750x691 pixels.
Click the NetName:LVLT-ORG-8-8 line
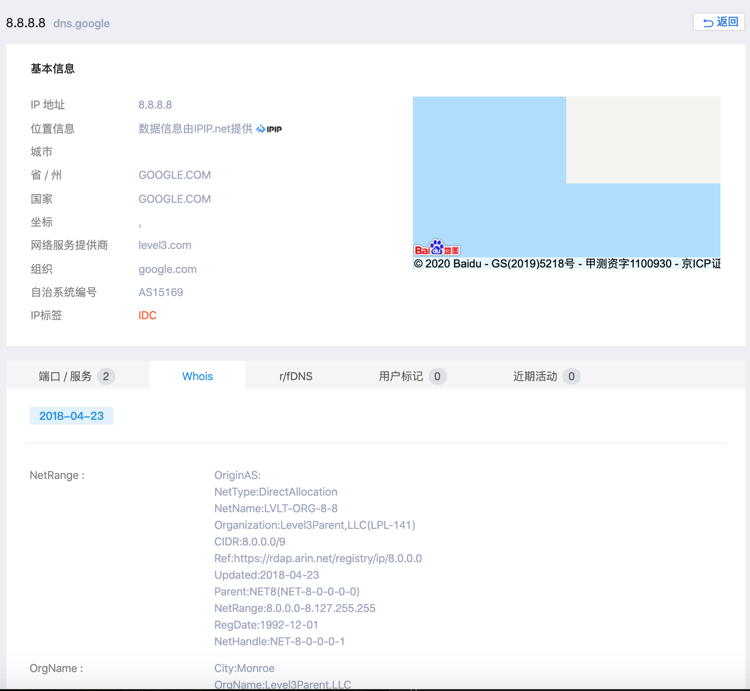[276, 509]
